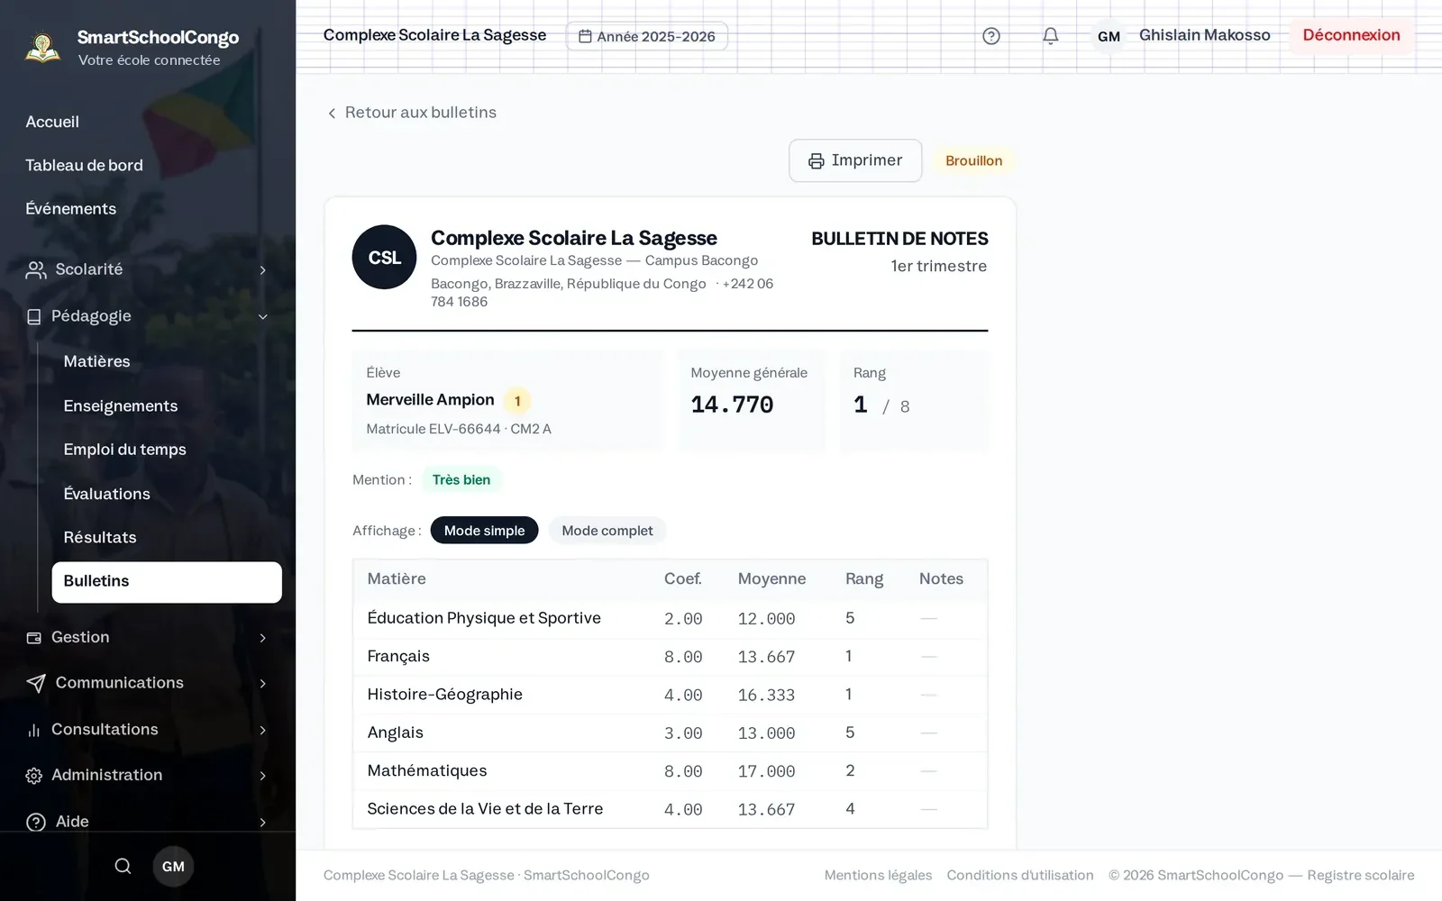1442x901 pixels.
Task: Click the Pédagogie book icon
Action: (34, 316)
